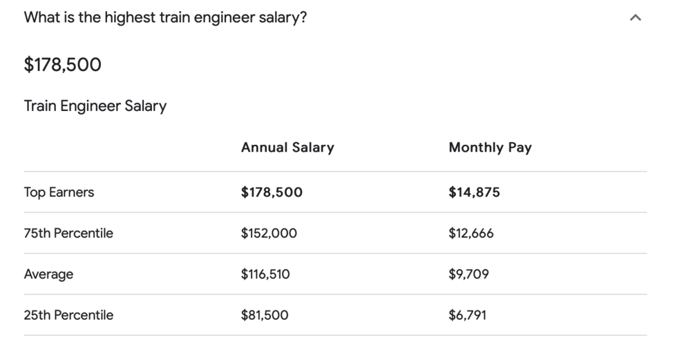Click the $6,791 monthly pay cell
Image resolution: width=691 pixels, height=351 pixels.
pyautogui.click(x=467, y=315)
